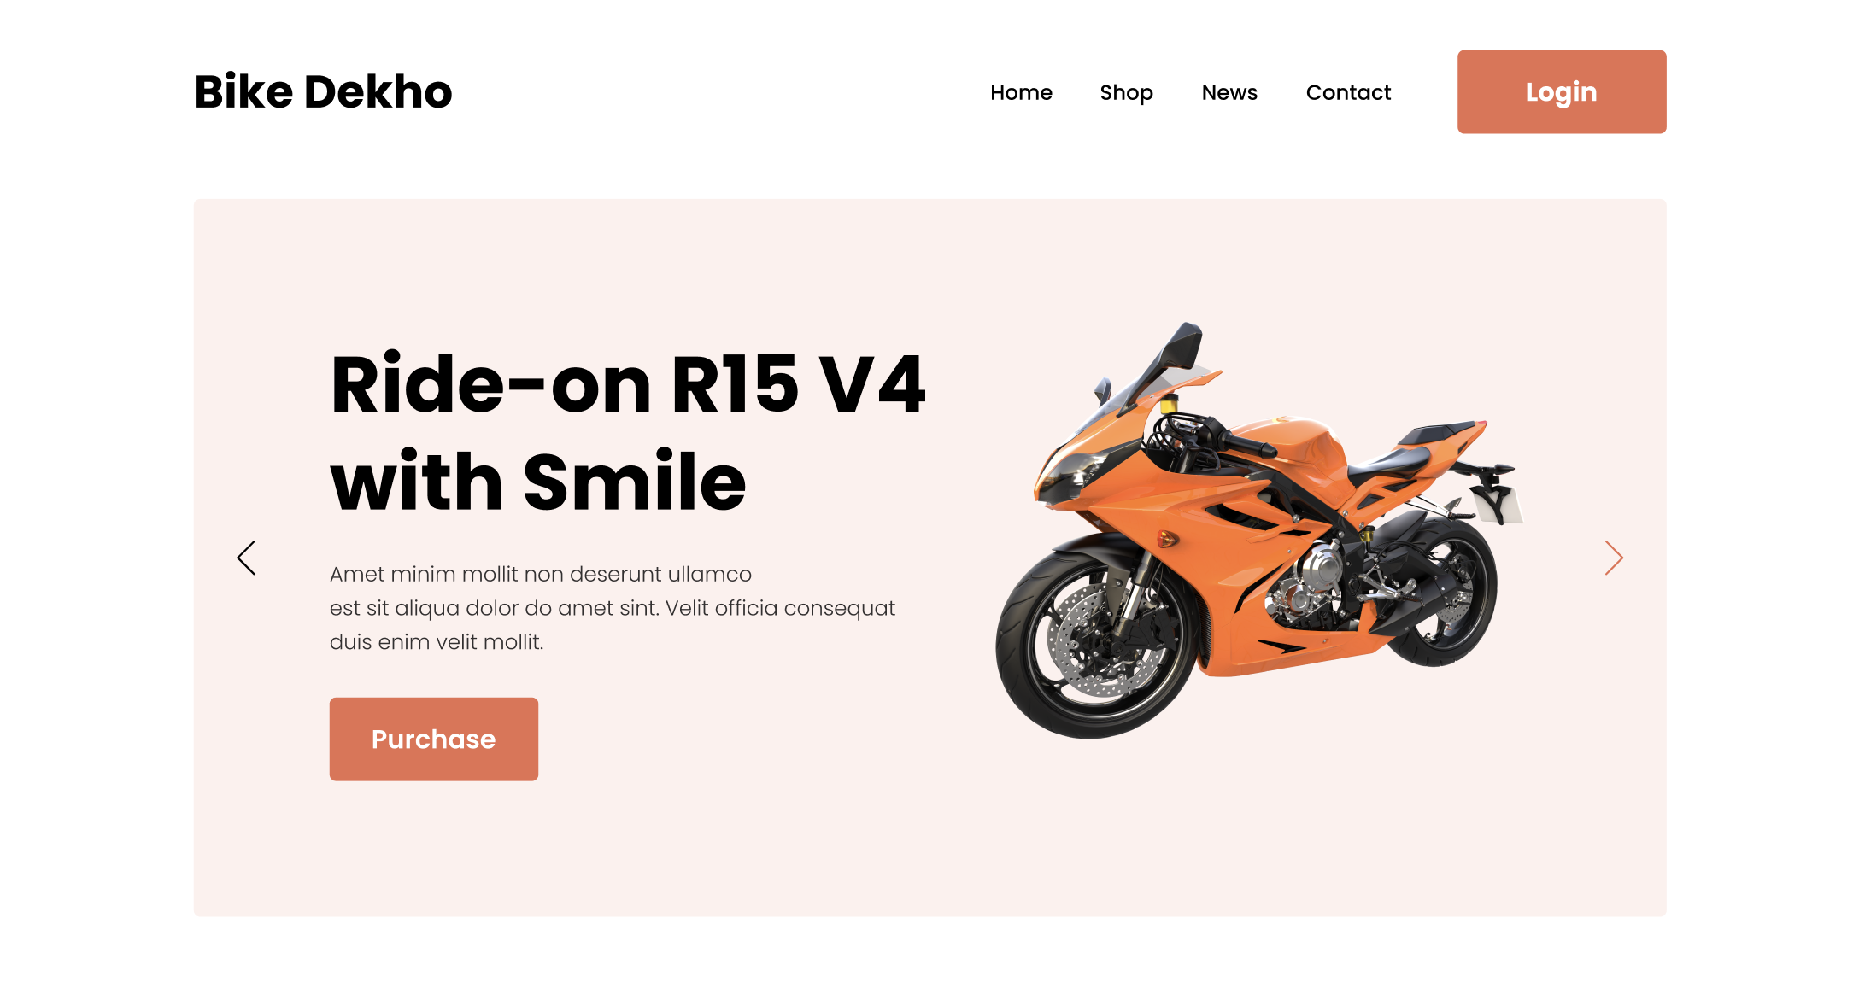Click the 'Ride-on R15 V4' headline line

tap(628, 384)
